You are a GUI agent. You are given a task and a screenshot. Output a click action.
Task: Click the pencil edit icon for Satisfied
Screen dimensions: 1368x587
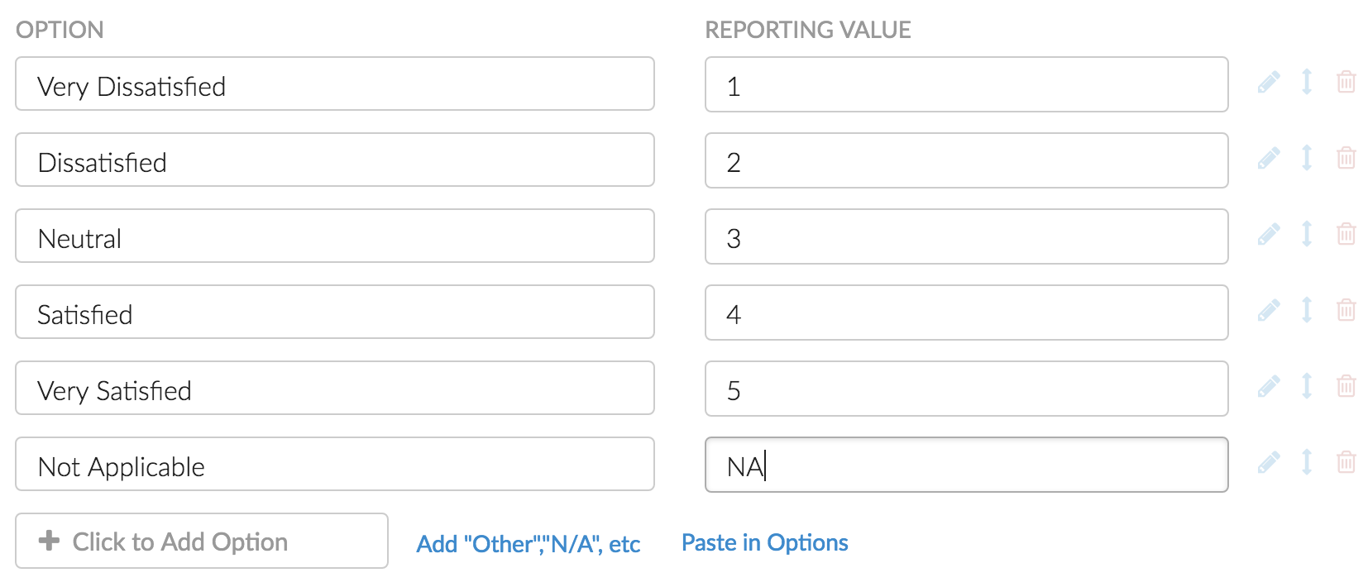point(1269,310)
